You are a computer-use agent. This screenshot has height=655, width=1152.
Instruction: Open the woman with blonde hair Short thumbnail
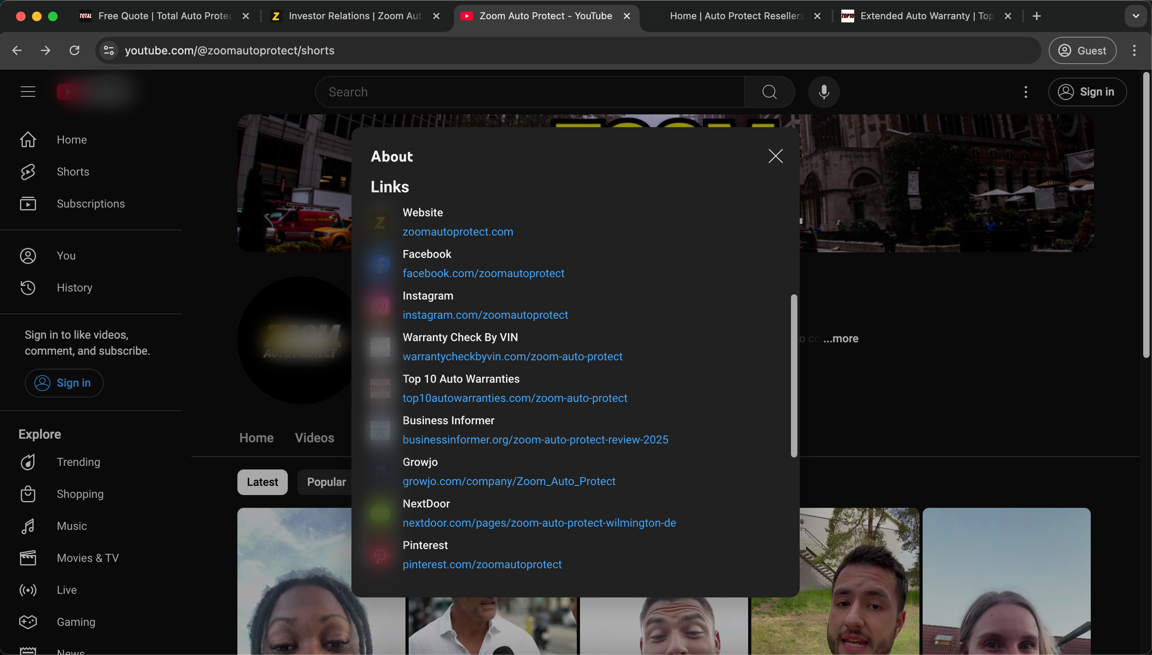(1006, 581)
